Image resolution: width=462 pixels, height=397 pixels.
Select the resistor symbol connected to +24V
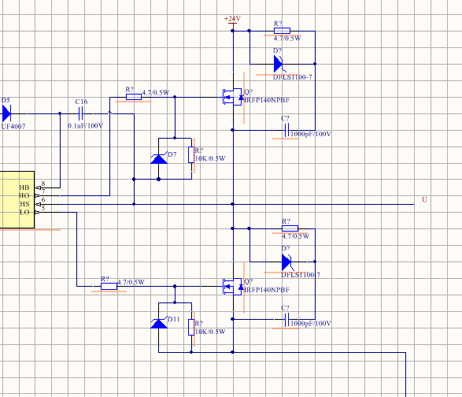tap(282, 31)
